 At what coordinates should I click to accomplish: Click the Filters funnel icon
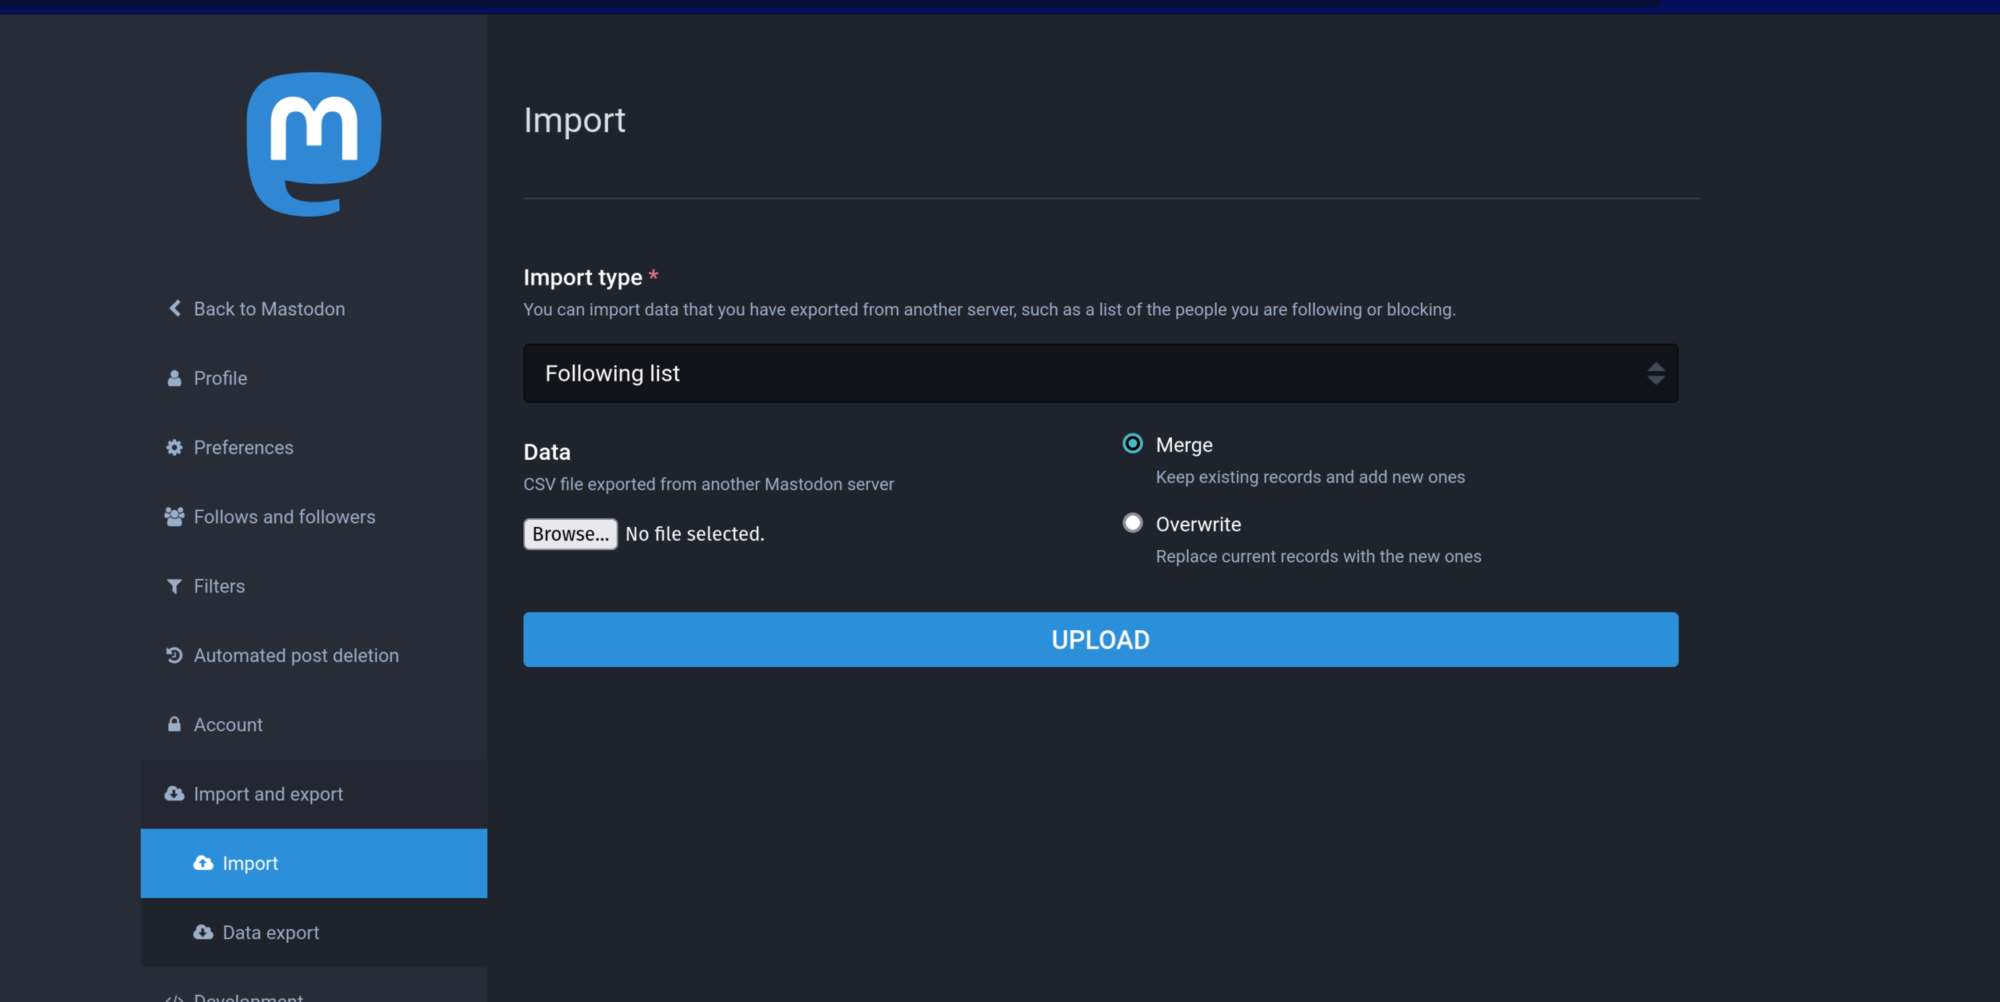tap(174, 586)
